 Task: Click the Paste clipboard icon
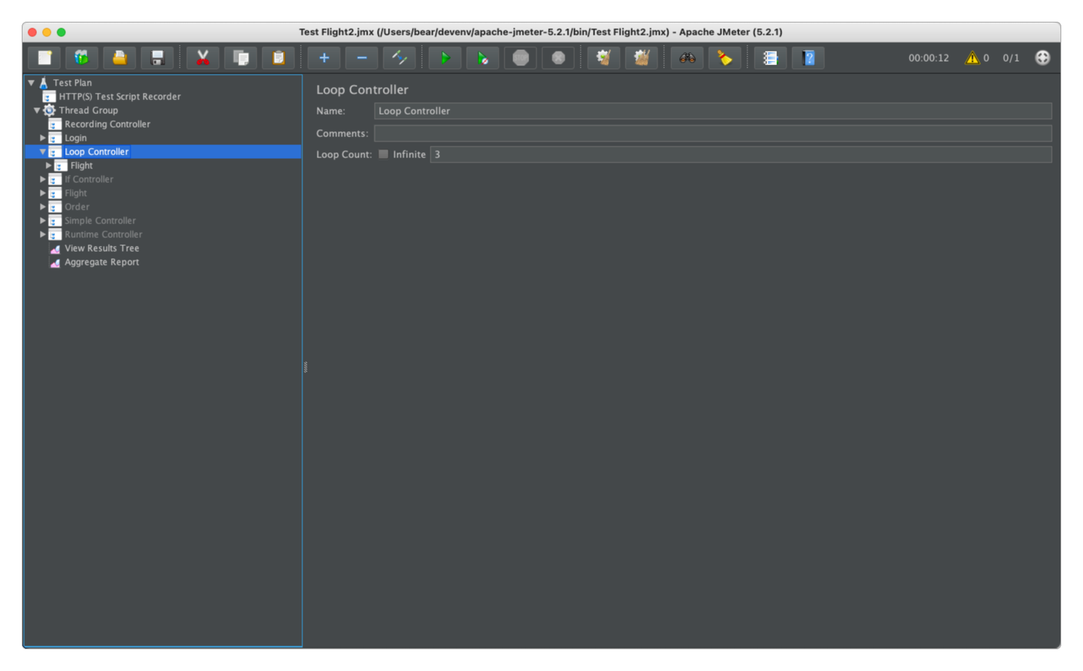278,58
